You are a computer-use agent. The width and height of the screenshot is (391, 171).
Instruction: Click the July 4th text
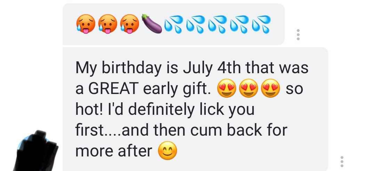(x=212, y=68)
